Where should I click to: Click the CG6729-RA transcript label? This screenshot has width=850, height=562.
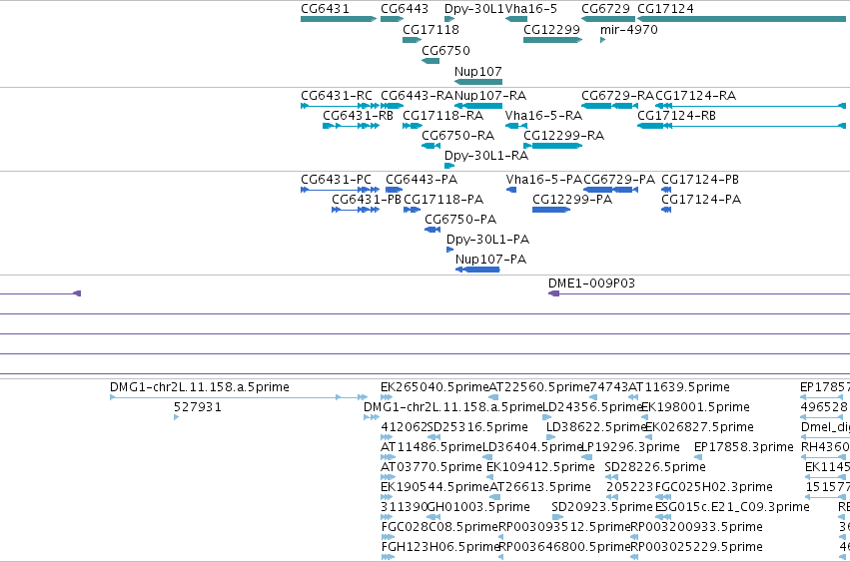[618, 96]
